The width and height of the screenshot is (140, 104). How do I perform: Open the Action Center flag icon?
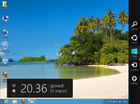click(110, 102)
